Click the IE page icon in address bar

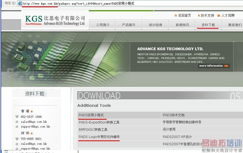pyautogui.click(x=20, y=3)
